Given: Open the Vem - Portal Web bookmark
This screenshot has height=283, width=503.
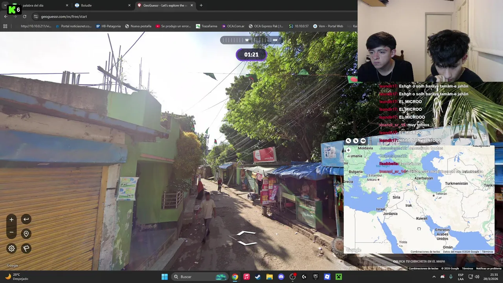Looking at the screenshot, I should point(328,26).
